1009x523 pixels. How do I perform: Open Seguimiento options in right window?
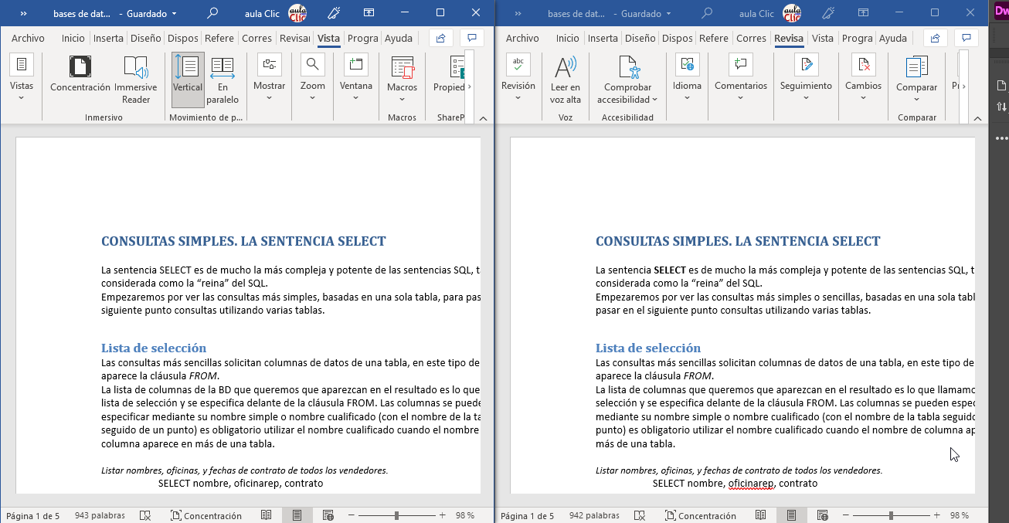pyautogui.click(x=806, y=80)
